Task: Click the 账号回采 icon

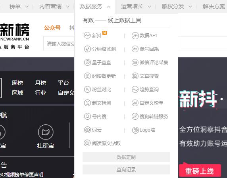Action: [135, 49]
